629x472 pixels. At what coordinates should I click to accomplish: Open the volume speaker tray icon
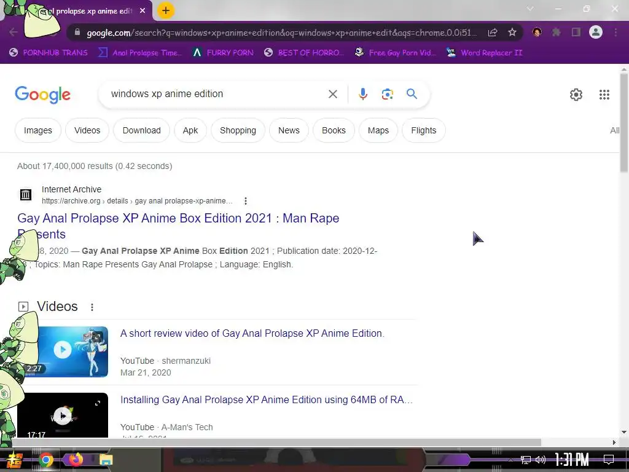(x=541, y=460)
